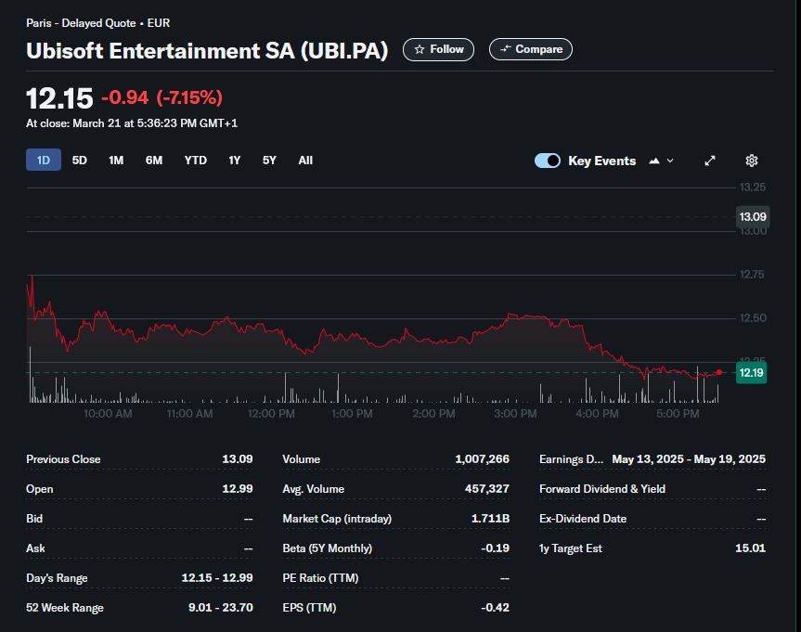Select the 1D time range tab
This screenshot has width=801, height=632.
[x=44, y=161]
